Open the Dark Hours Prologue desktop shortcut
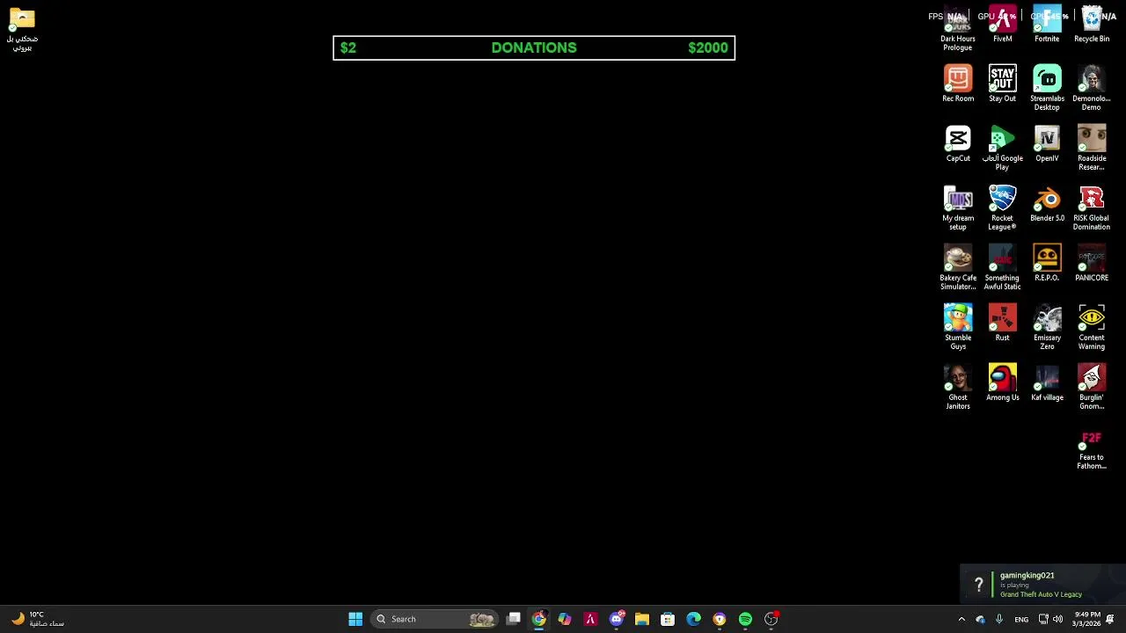1126x633 pixels. pos(958,28)
